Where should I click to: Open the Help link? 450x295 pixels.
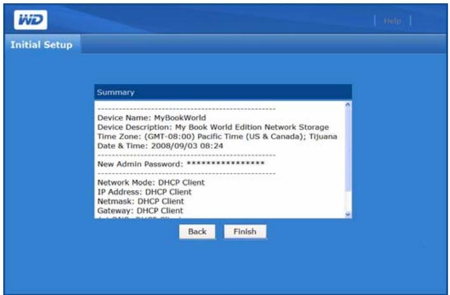(392, 21)
